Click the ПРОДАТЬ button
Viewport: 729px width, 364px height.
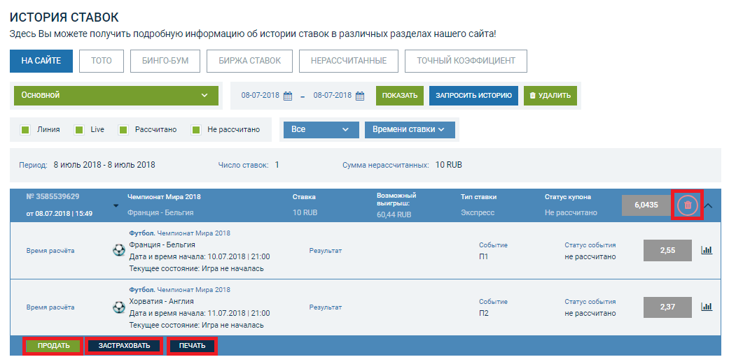[x=53, y=346]
